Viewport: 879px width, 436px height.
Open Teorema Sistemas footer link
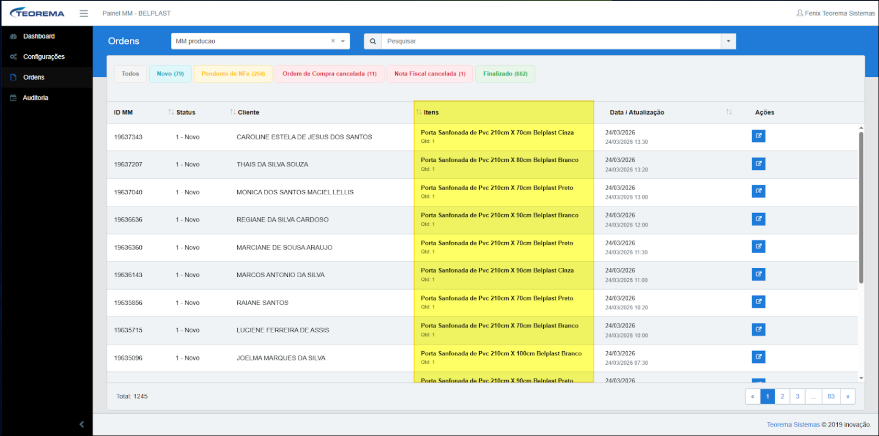(793, 425)
